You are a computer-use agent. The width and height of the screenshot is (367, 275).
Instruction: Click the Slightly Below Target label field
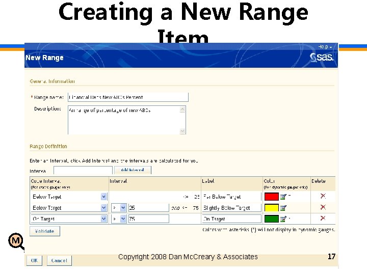click(x=232, y=208)
